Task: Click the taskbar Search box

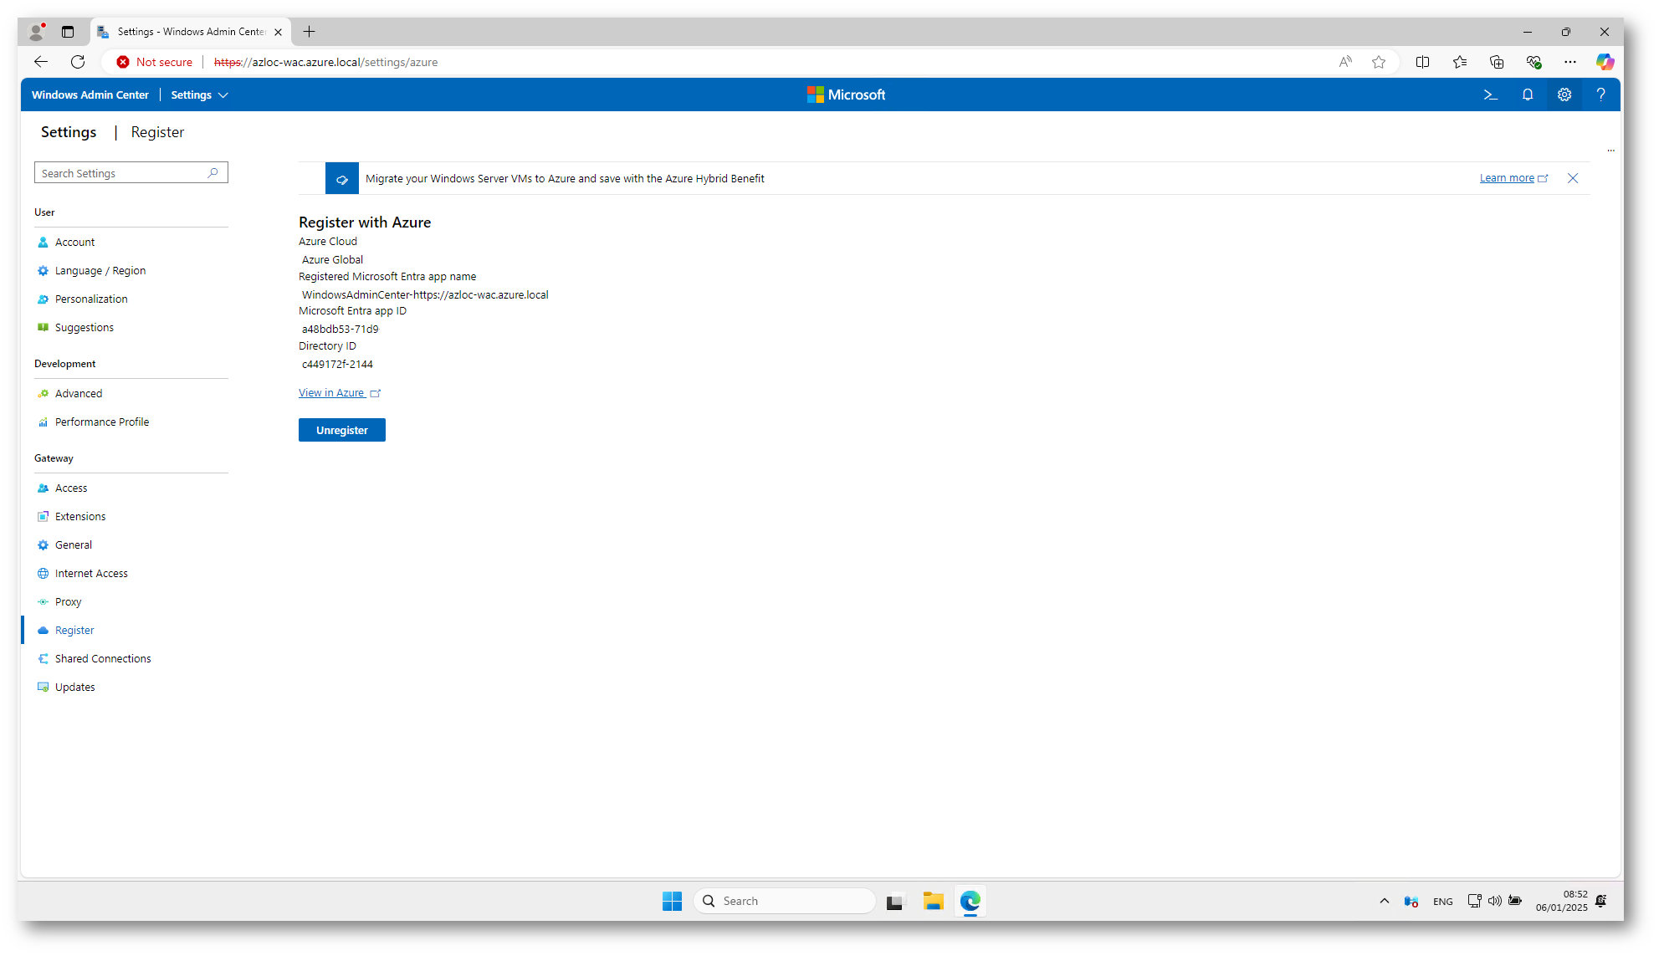Action: [x=785, y=902]
